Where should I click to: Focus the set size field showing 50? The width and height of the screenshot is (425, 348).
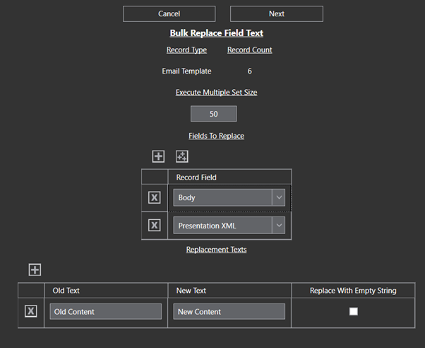(x=213, y=114)
